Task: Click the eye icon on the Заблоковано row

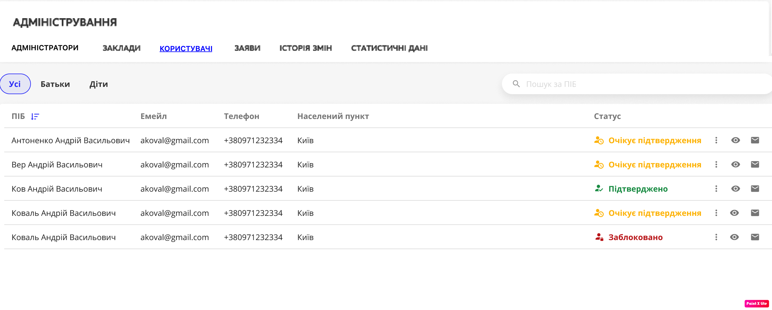Action: (x=735, y=237)
